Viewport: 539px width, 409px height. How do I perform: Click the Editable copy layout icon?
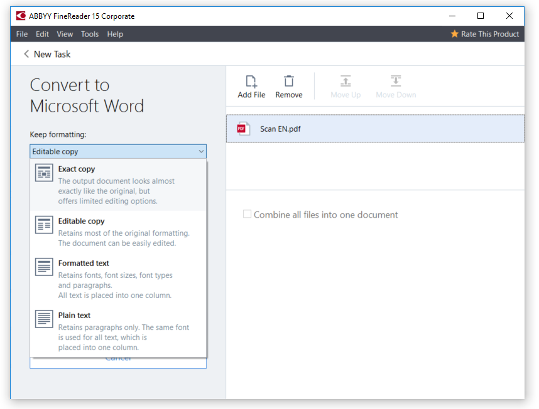pyautogui.click(x=44, y=225)
